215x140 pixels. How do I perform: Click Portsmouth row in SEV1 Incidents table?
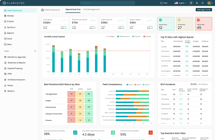pos(185,109)
